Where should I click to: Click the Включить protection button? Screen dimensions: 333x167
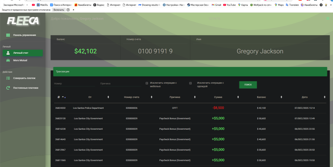click(x=59, y=10)
